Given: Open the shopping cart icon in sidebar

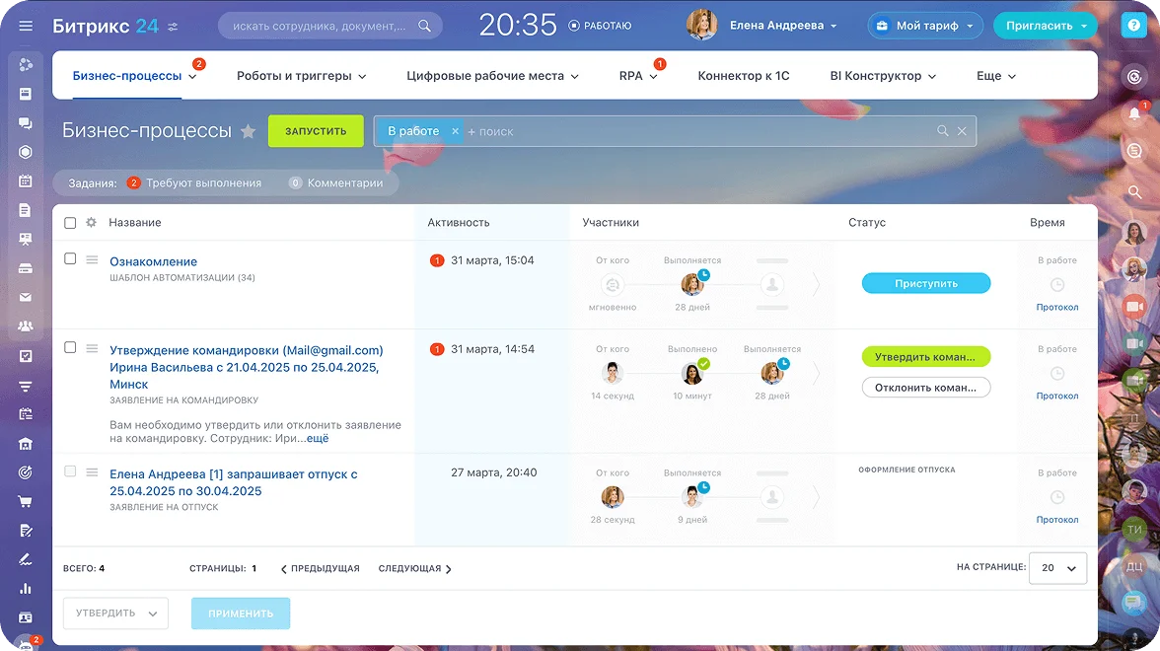Looking at the screenshot, I should 26,501.
